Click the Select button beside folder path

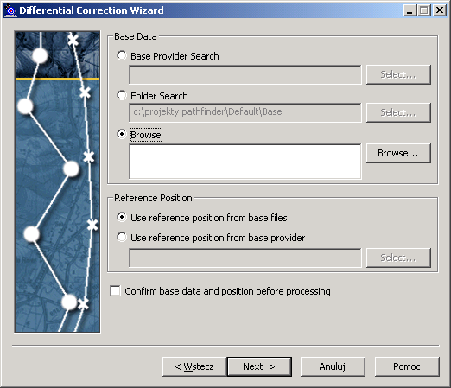point(398,112)
